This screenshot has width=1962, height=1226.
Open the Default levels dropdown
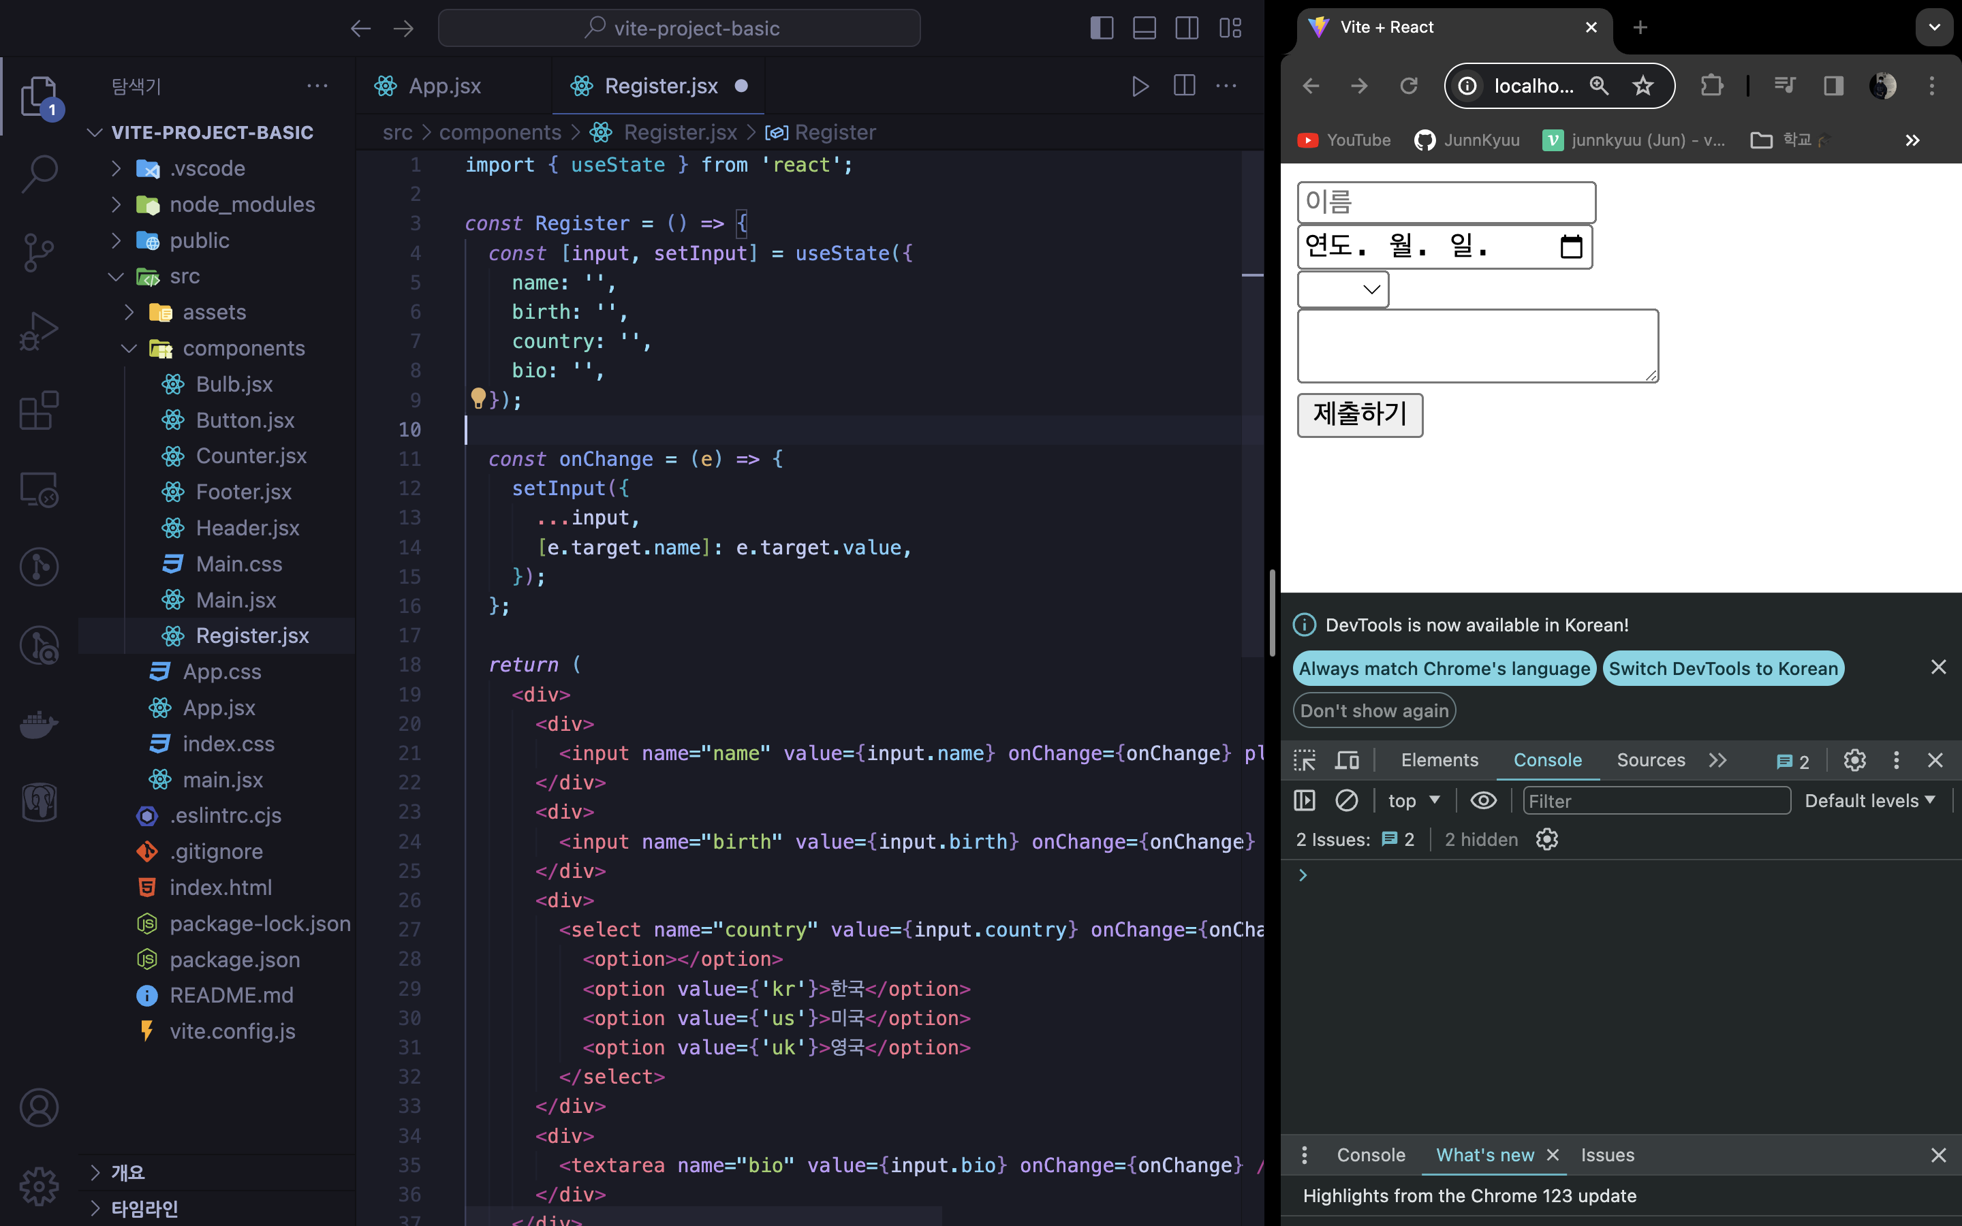click(1869, 801)
